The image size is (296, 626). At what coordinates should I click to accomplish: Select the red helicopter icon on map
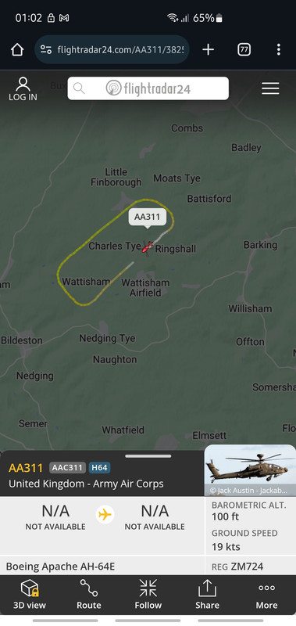click(x=147, y=248)
